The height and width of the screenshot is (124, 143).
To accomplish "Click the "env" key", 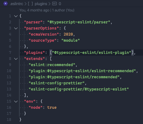I will coord(30,101).
